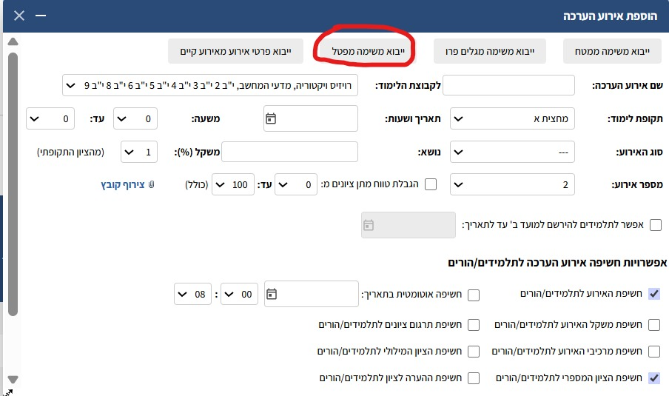Viewport: 669px width, 396px height.
Task: Click the חשיפה אוטומטית date input field
Action: tap(312, 294)
